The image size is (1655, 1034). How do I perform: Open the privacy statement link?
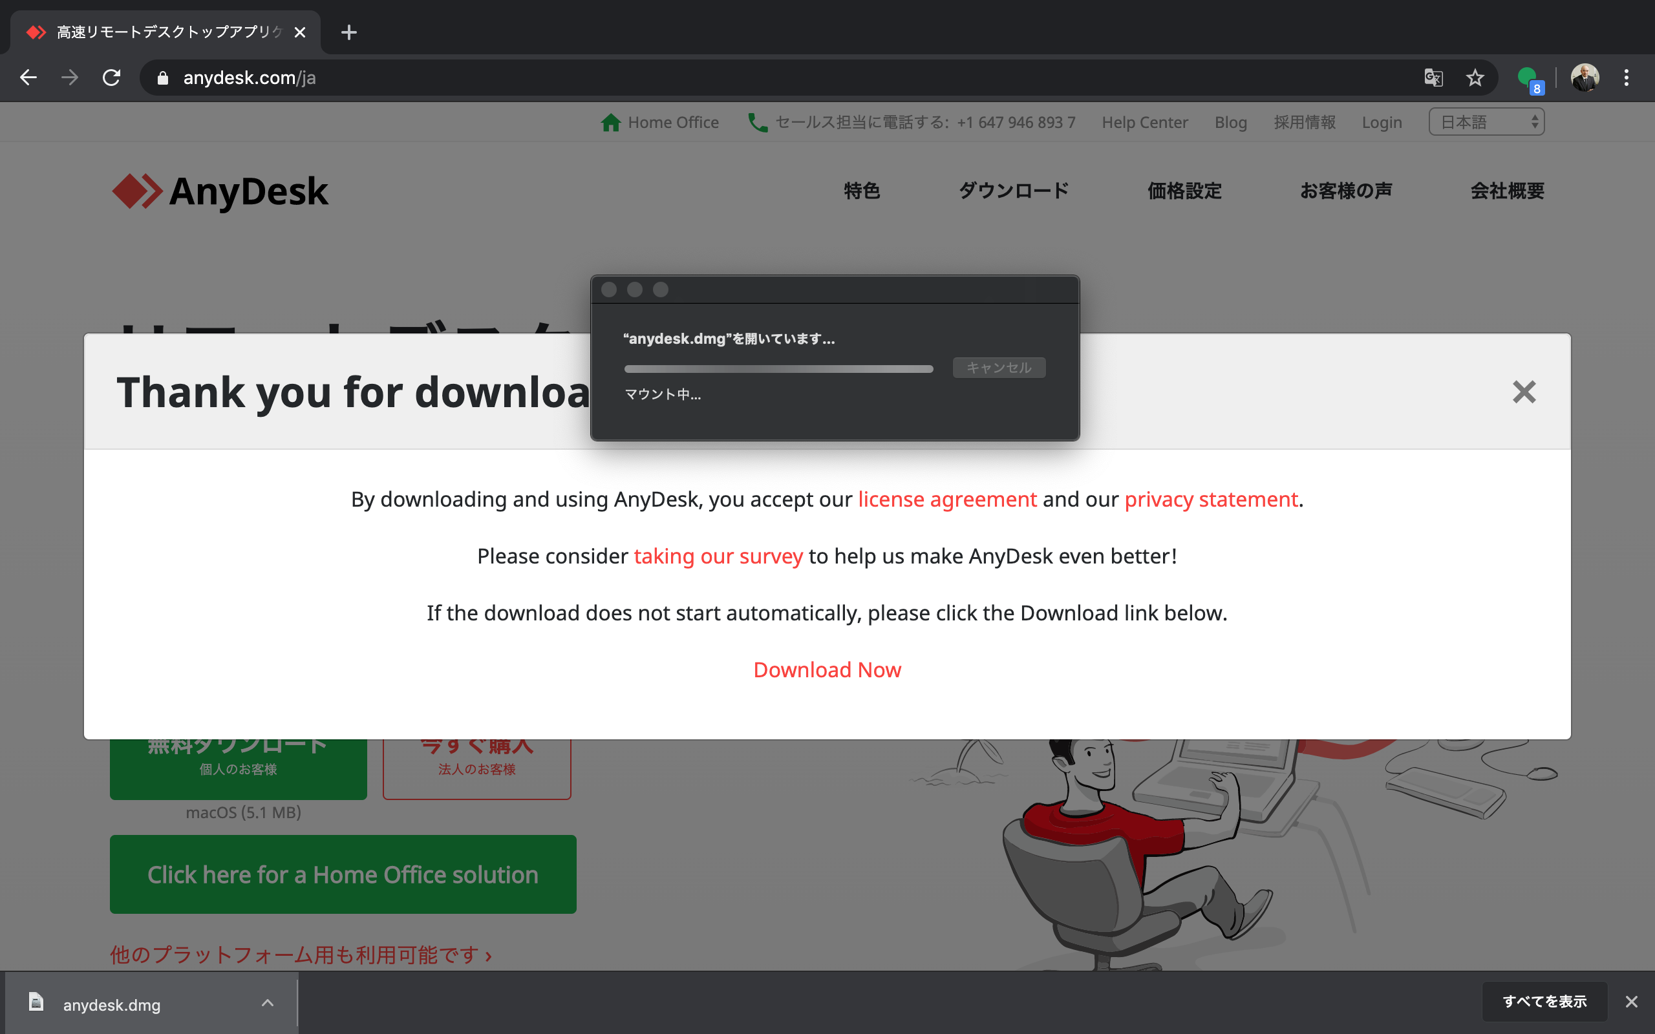click(1210, 499)
